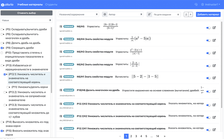
Task: Click the skills tree vertical scrollbar
Action: (51, 60)
